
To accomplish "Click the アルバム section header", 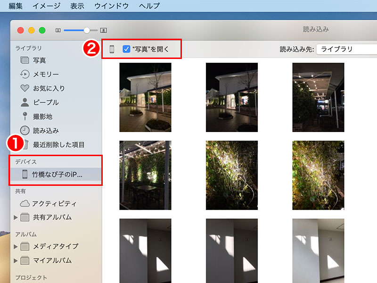I will tap(26, 234).
